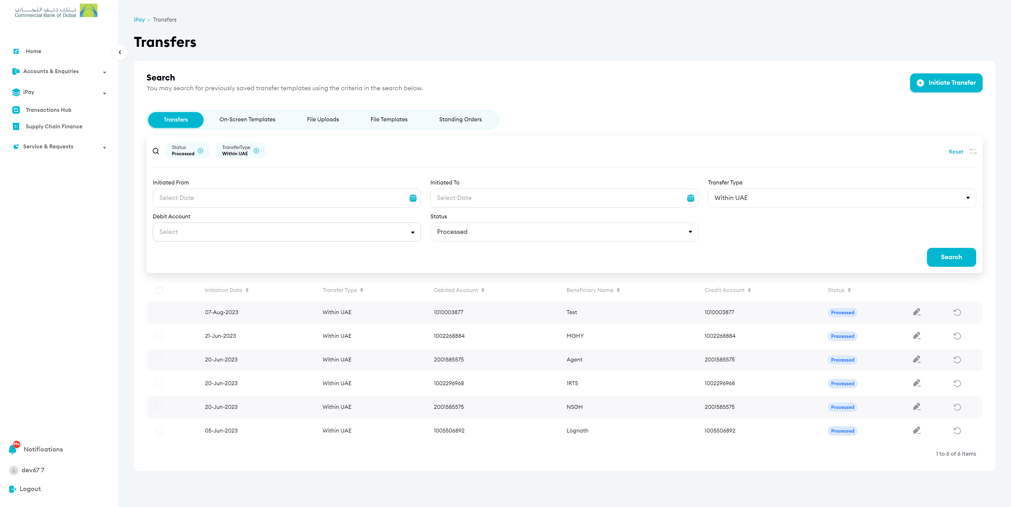Switch to the Standing Orders tab
The height and width of the screenshot is (507, 1011).
(460, 120)
